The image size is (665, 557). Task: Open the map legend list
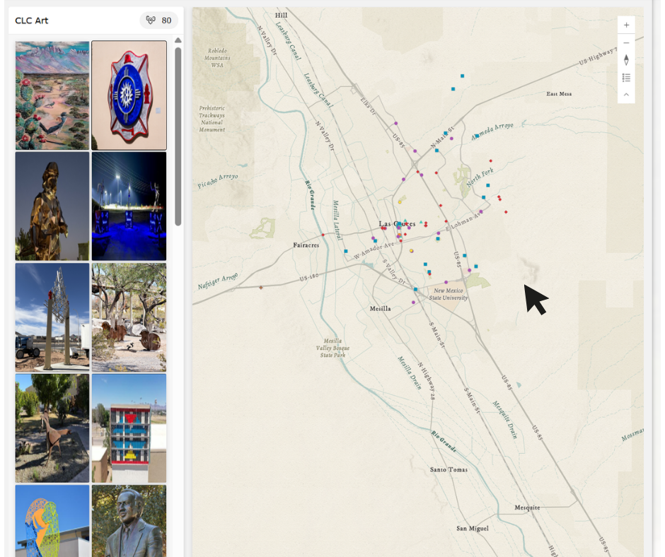click(626, 78)
